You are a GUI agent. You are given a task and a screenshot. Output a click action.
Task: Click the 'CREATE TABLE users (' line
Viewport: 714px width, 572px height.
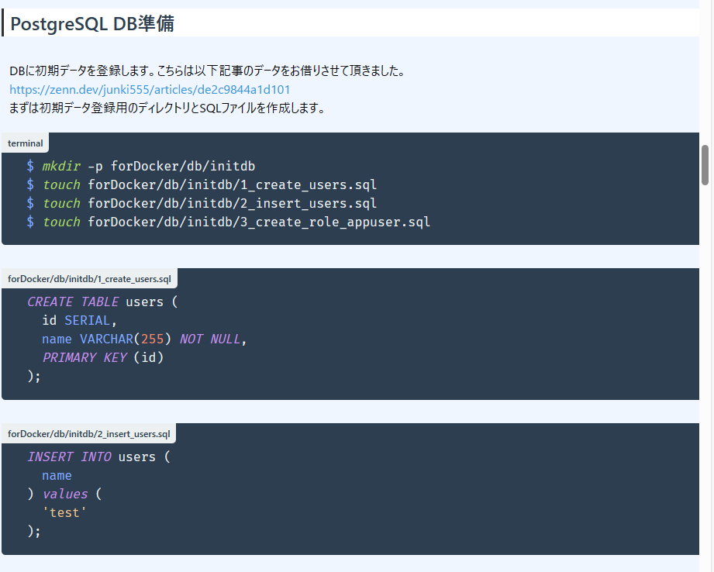pos(102,302)
